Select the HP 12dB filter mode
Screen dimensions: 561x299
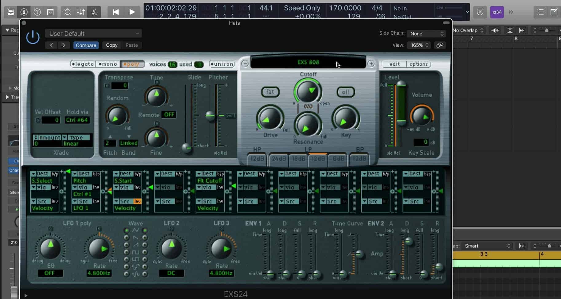(x=257, y=159)
